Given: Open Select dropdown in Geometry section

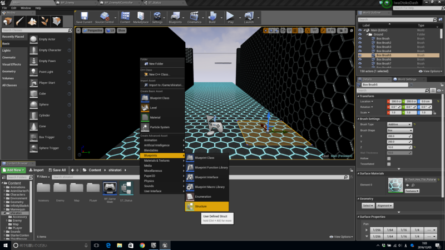Looking at the screenshot, I should (x=368, y=206).
